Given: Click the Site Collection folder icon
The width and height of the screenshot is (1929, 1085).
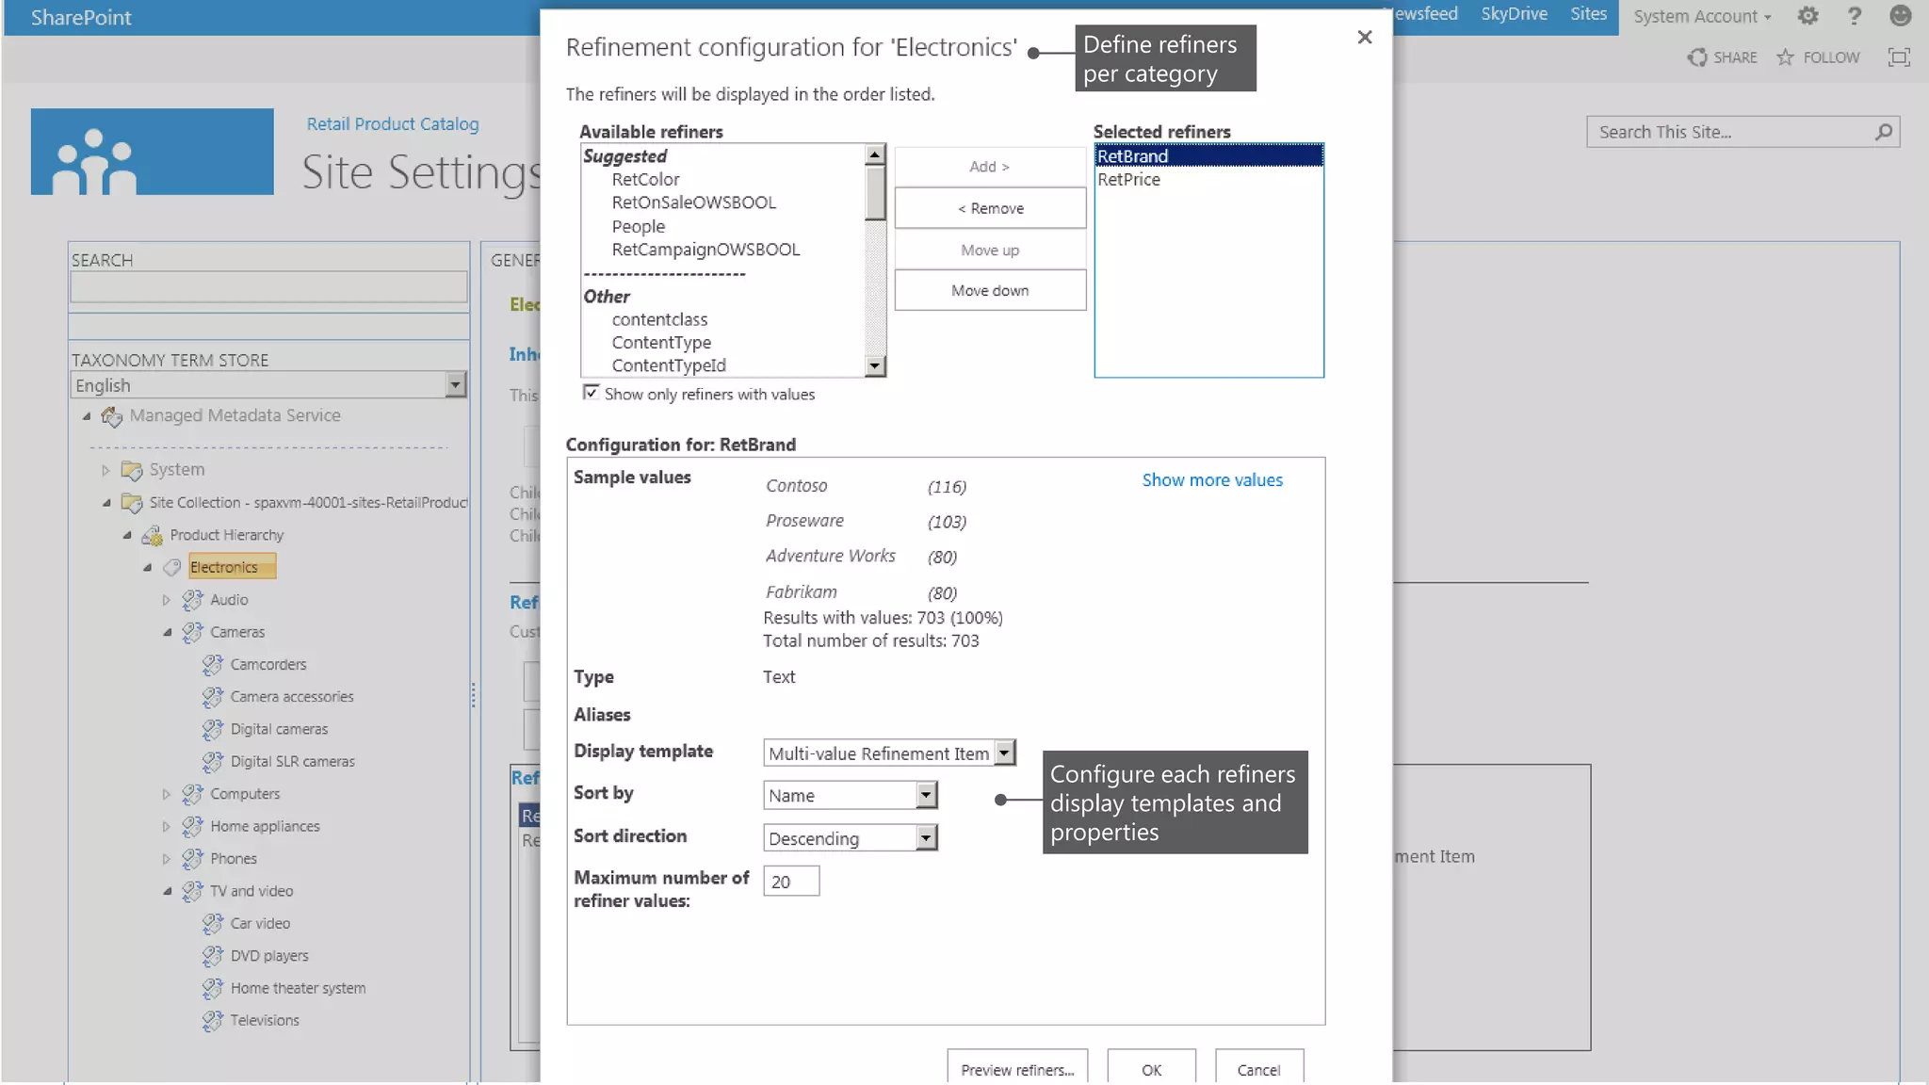Looking at the screenshot, I should pyautogui.click(x=132, y=503).
